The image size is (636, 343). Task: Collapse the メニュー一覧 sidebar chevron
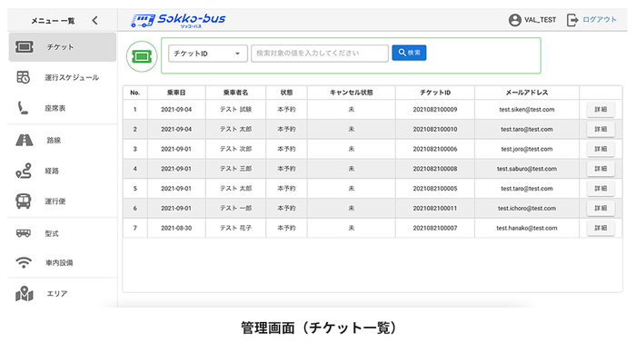point(94,20)
